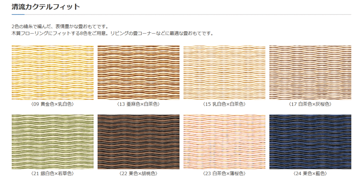361x178 pixels.
Task: Click the 〈17 白茶色×灰桜色〉 caption
Action: (310, 104)
